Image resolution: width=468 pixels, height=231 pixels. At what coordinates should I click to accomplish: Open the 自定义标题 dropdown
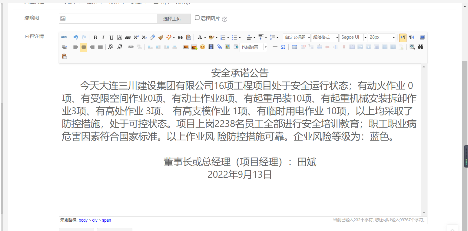pos(297,37)
